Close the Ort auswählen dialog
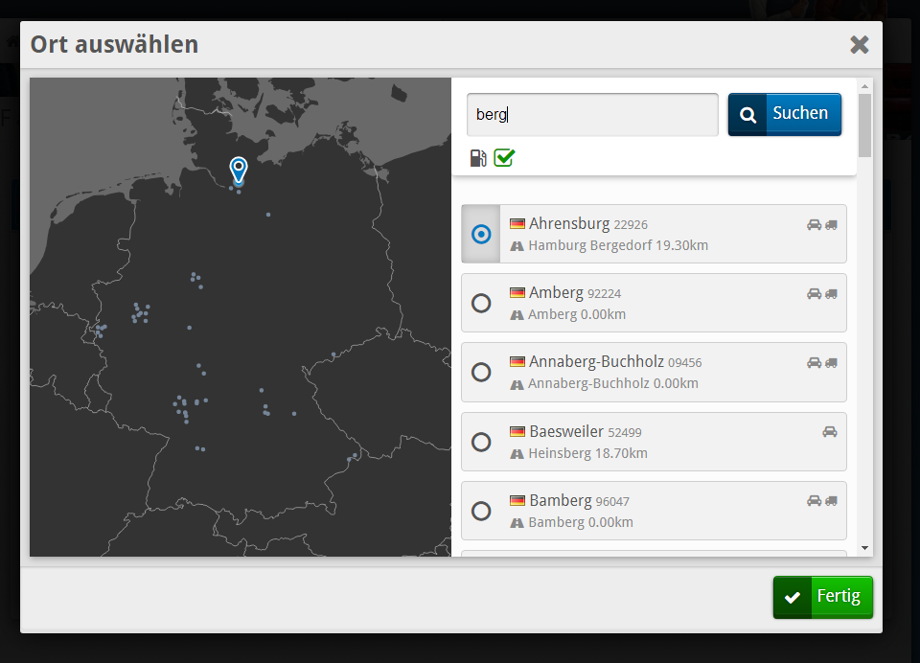The image size is (920, 663). [859, 44]
